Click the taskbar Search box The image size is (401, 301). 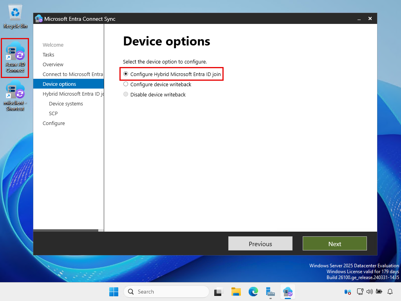[x=166, y=292]
